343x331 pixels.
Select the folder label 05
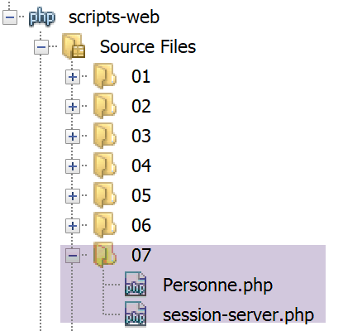141,195
